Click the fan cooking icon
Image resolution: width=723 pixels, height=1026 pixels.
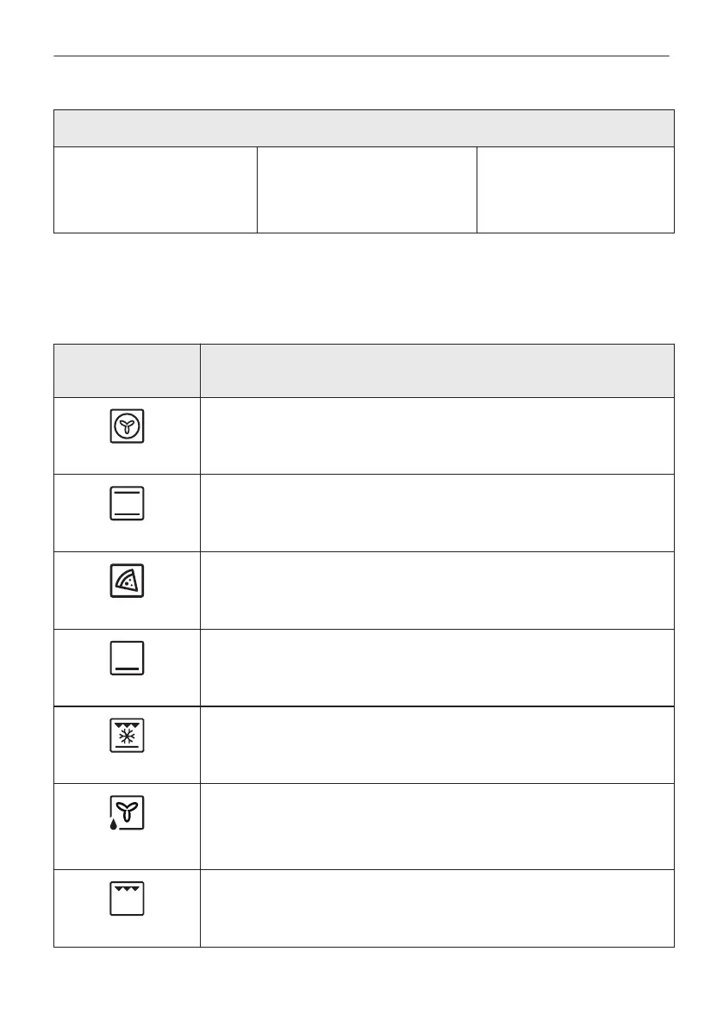[x=127, y=426]
